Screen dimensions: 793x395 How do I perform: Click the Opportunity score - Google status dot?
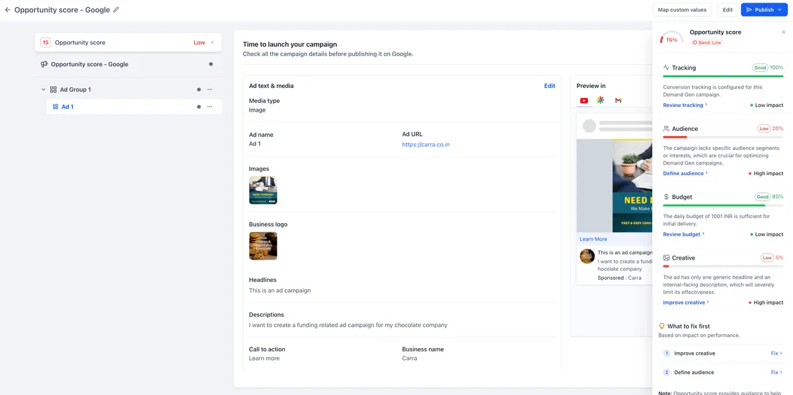pos(211,64)
